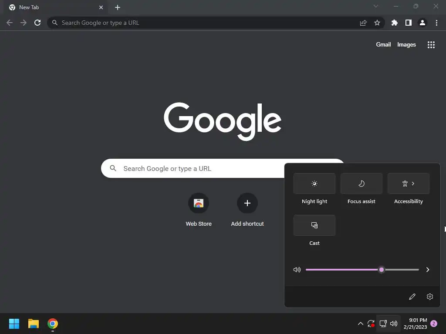Screen dimensions: 446x334
Task: Open clock and date 9:01 PM
Action: click(415, 324)
